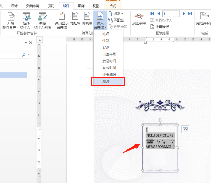This screenshot has height=183, width=211.
Task: Close the navigation pane with X
Action: click(31, 43)
